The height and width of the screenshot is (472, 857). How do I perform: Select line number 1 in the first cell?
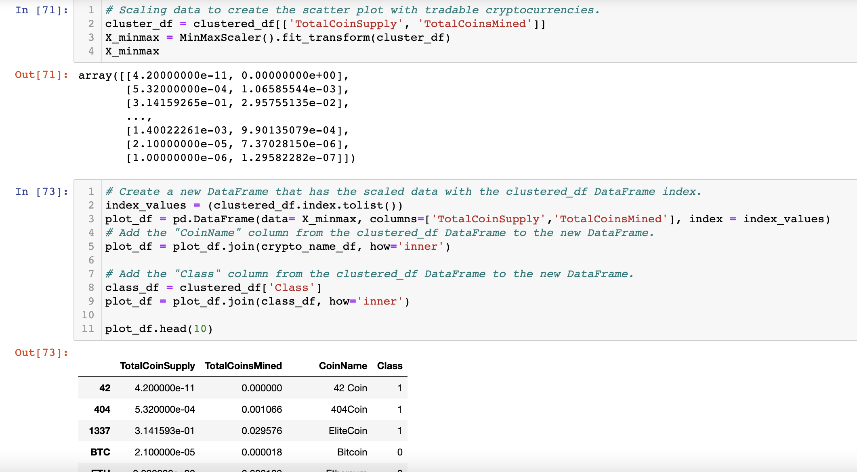(x=91, y=10)
